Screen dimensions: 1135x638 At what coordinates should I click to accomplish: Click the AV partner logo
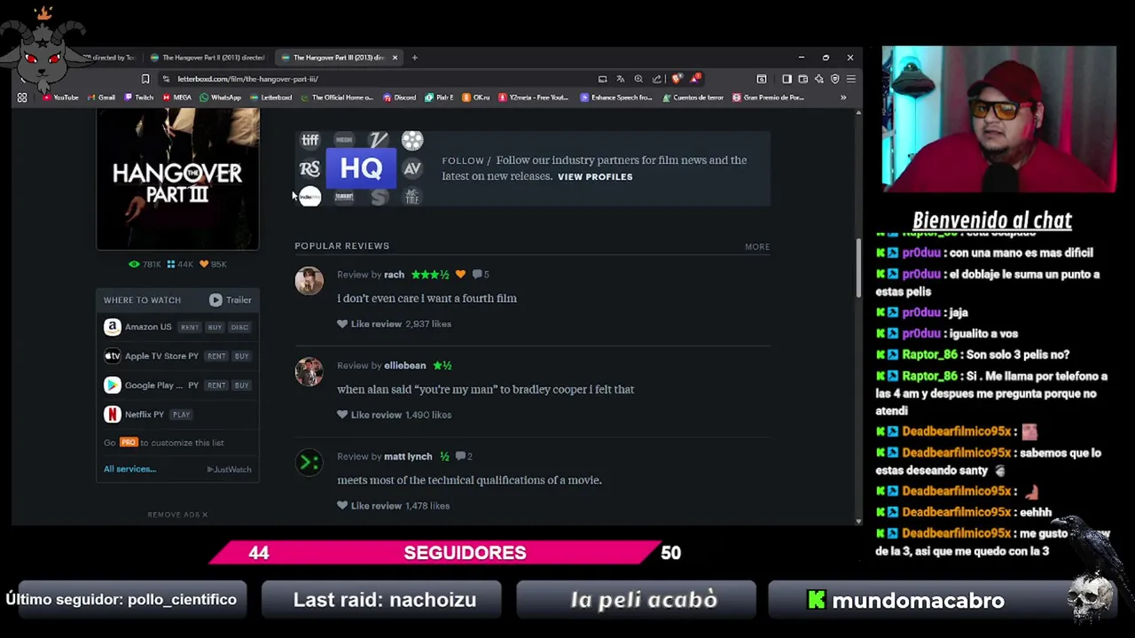[412, 168]
